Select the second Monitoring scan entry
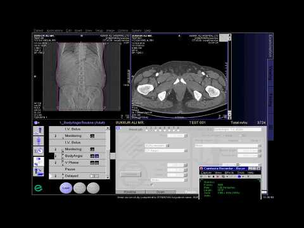This screenshot has width=304, height=228. pyautogui.click(x=77, y=149)
